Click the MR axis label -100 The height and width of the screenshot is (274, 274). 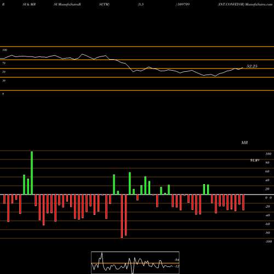tap(268, 242)
